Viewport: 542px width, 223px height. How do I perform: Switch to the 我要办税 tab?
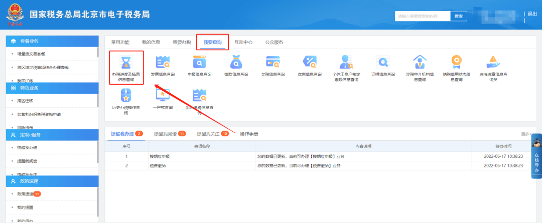(181, 42)
